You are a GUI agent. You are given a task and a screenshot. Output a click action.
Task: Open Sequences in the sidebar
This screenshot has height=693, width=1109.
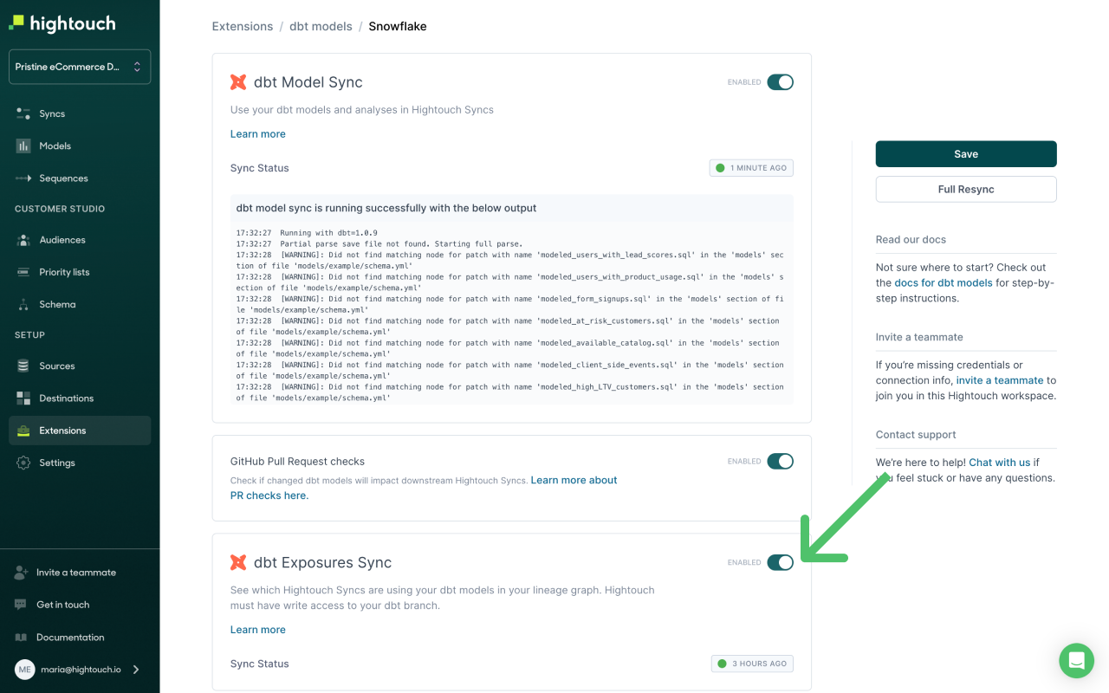63,178
